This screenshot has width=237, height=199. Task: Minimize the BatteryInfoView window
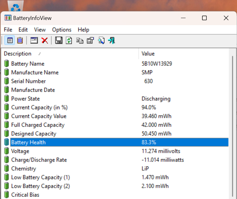click(183, 18)
